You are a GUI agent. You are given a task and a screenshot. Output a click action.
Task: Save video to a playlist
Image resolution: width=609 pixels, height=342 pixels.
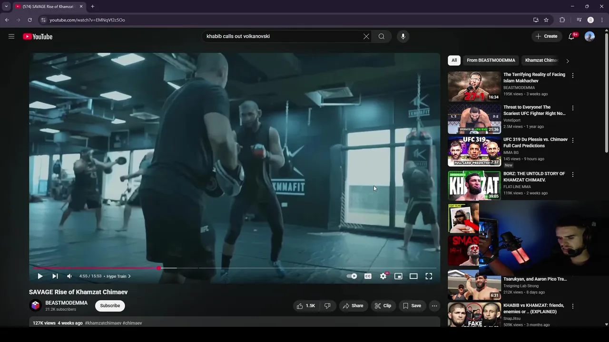point(412,306)
